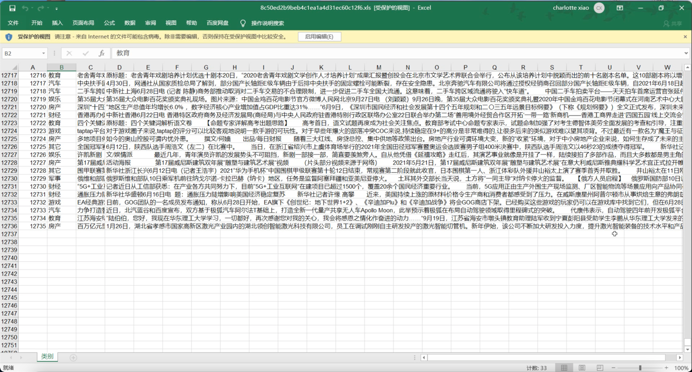Select row header 12745
This screenshot has width=692, height=372.
[x=9, y=297]
